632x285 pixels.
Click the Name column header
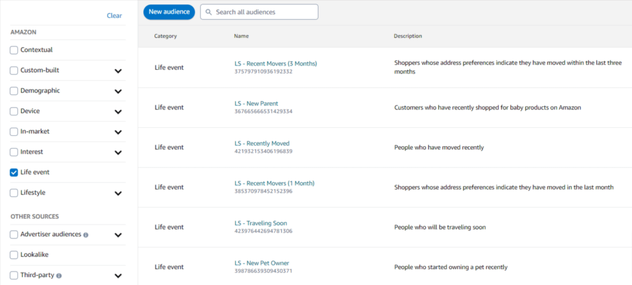click(241, 36)
